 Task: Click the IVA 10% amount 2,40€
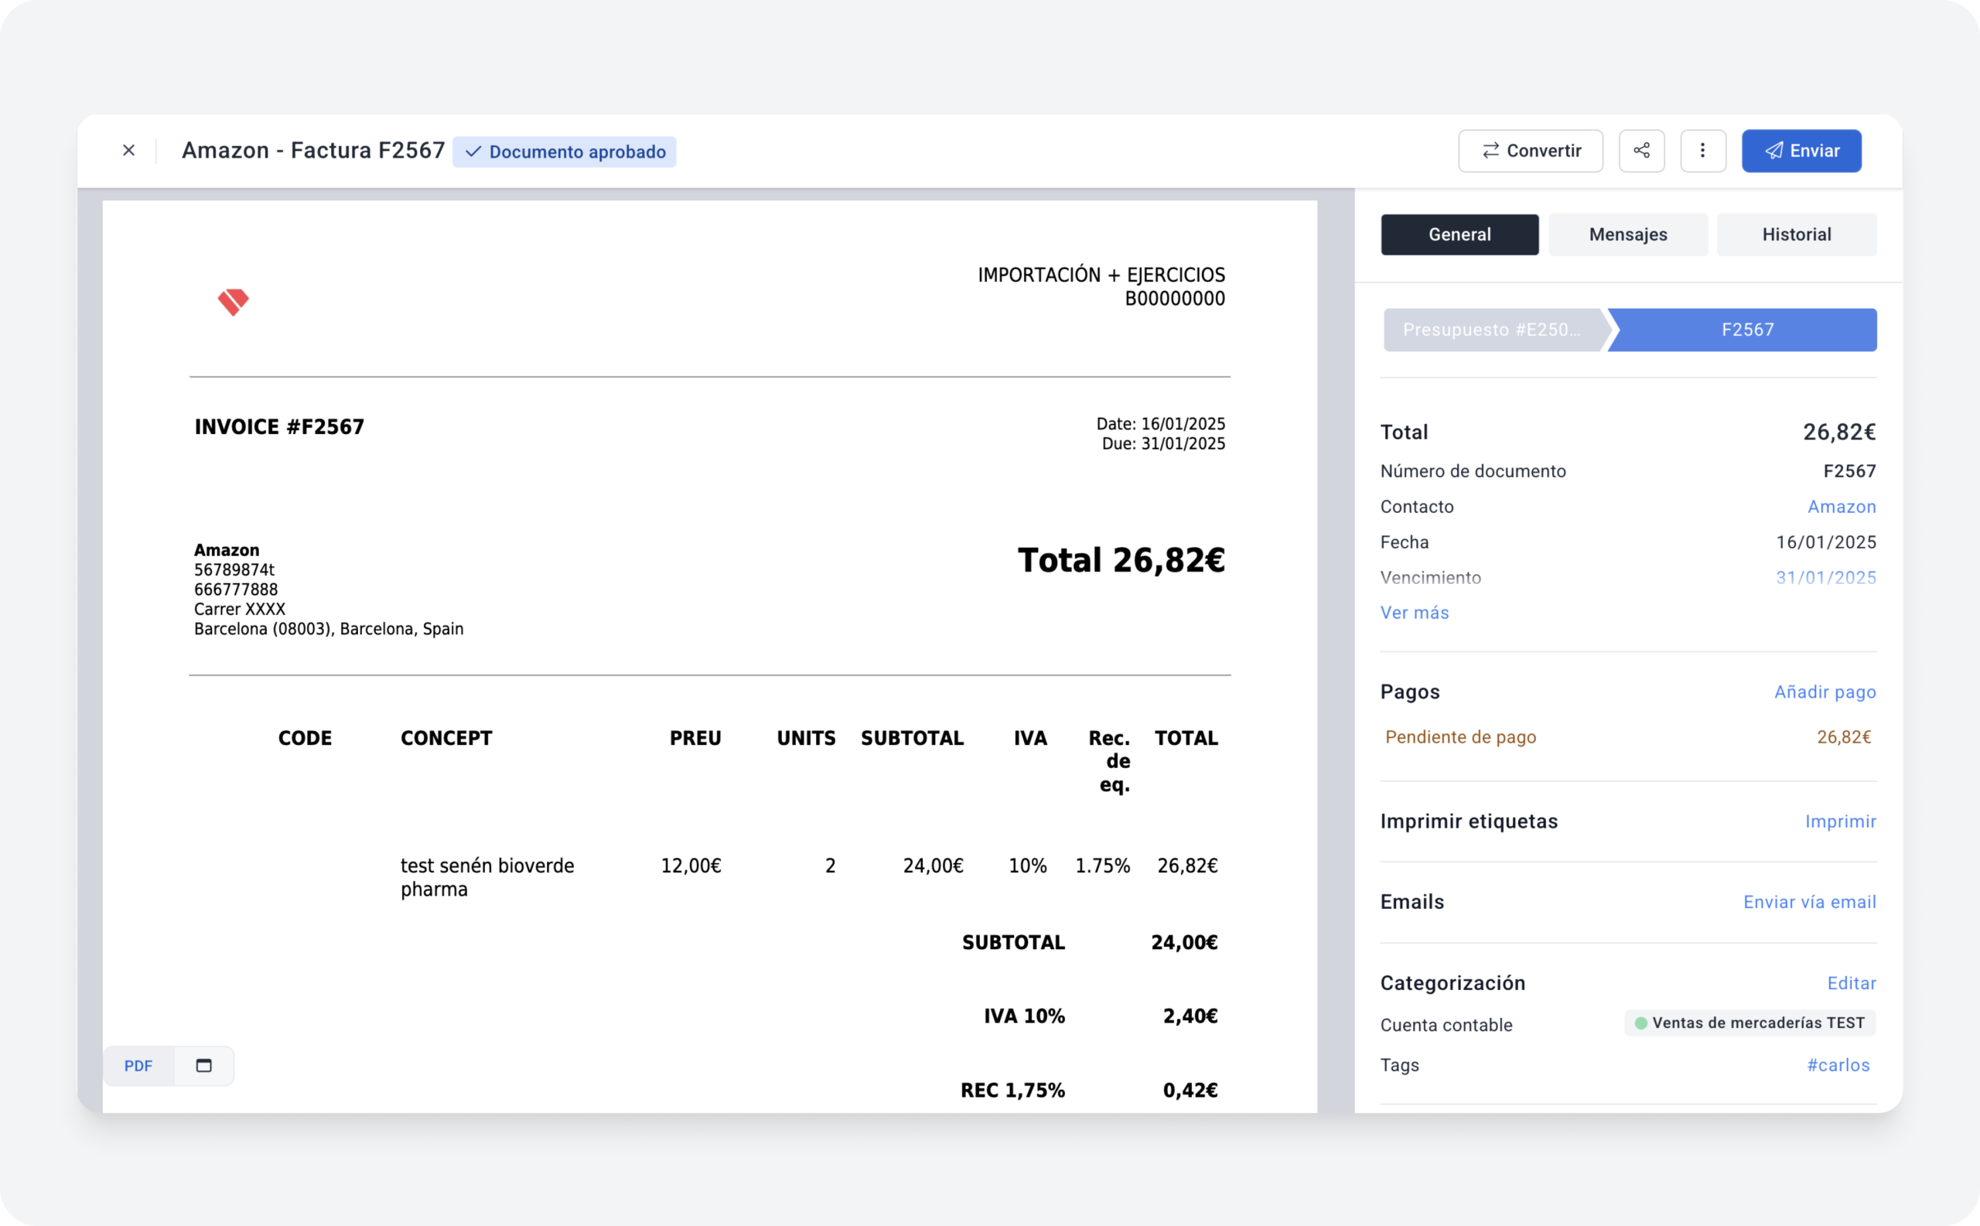tap(1190, 1016)
